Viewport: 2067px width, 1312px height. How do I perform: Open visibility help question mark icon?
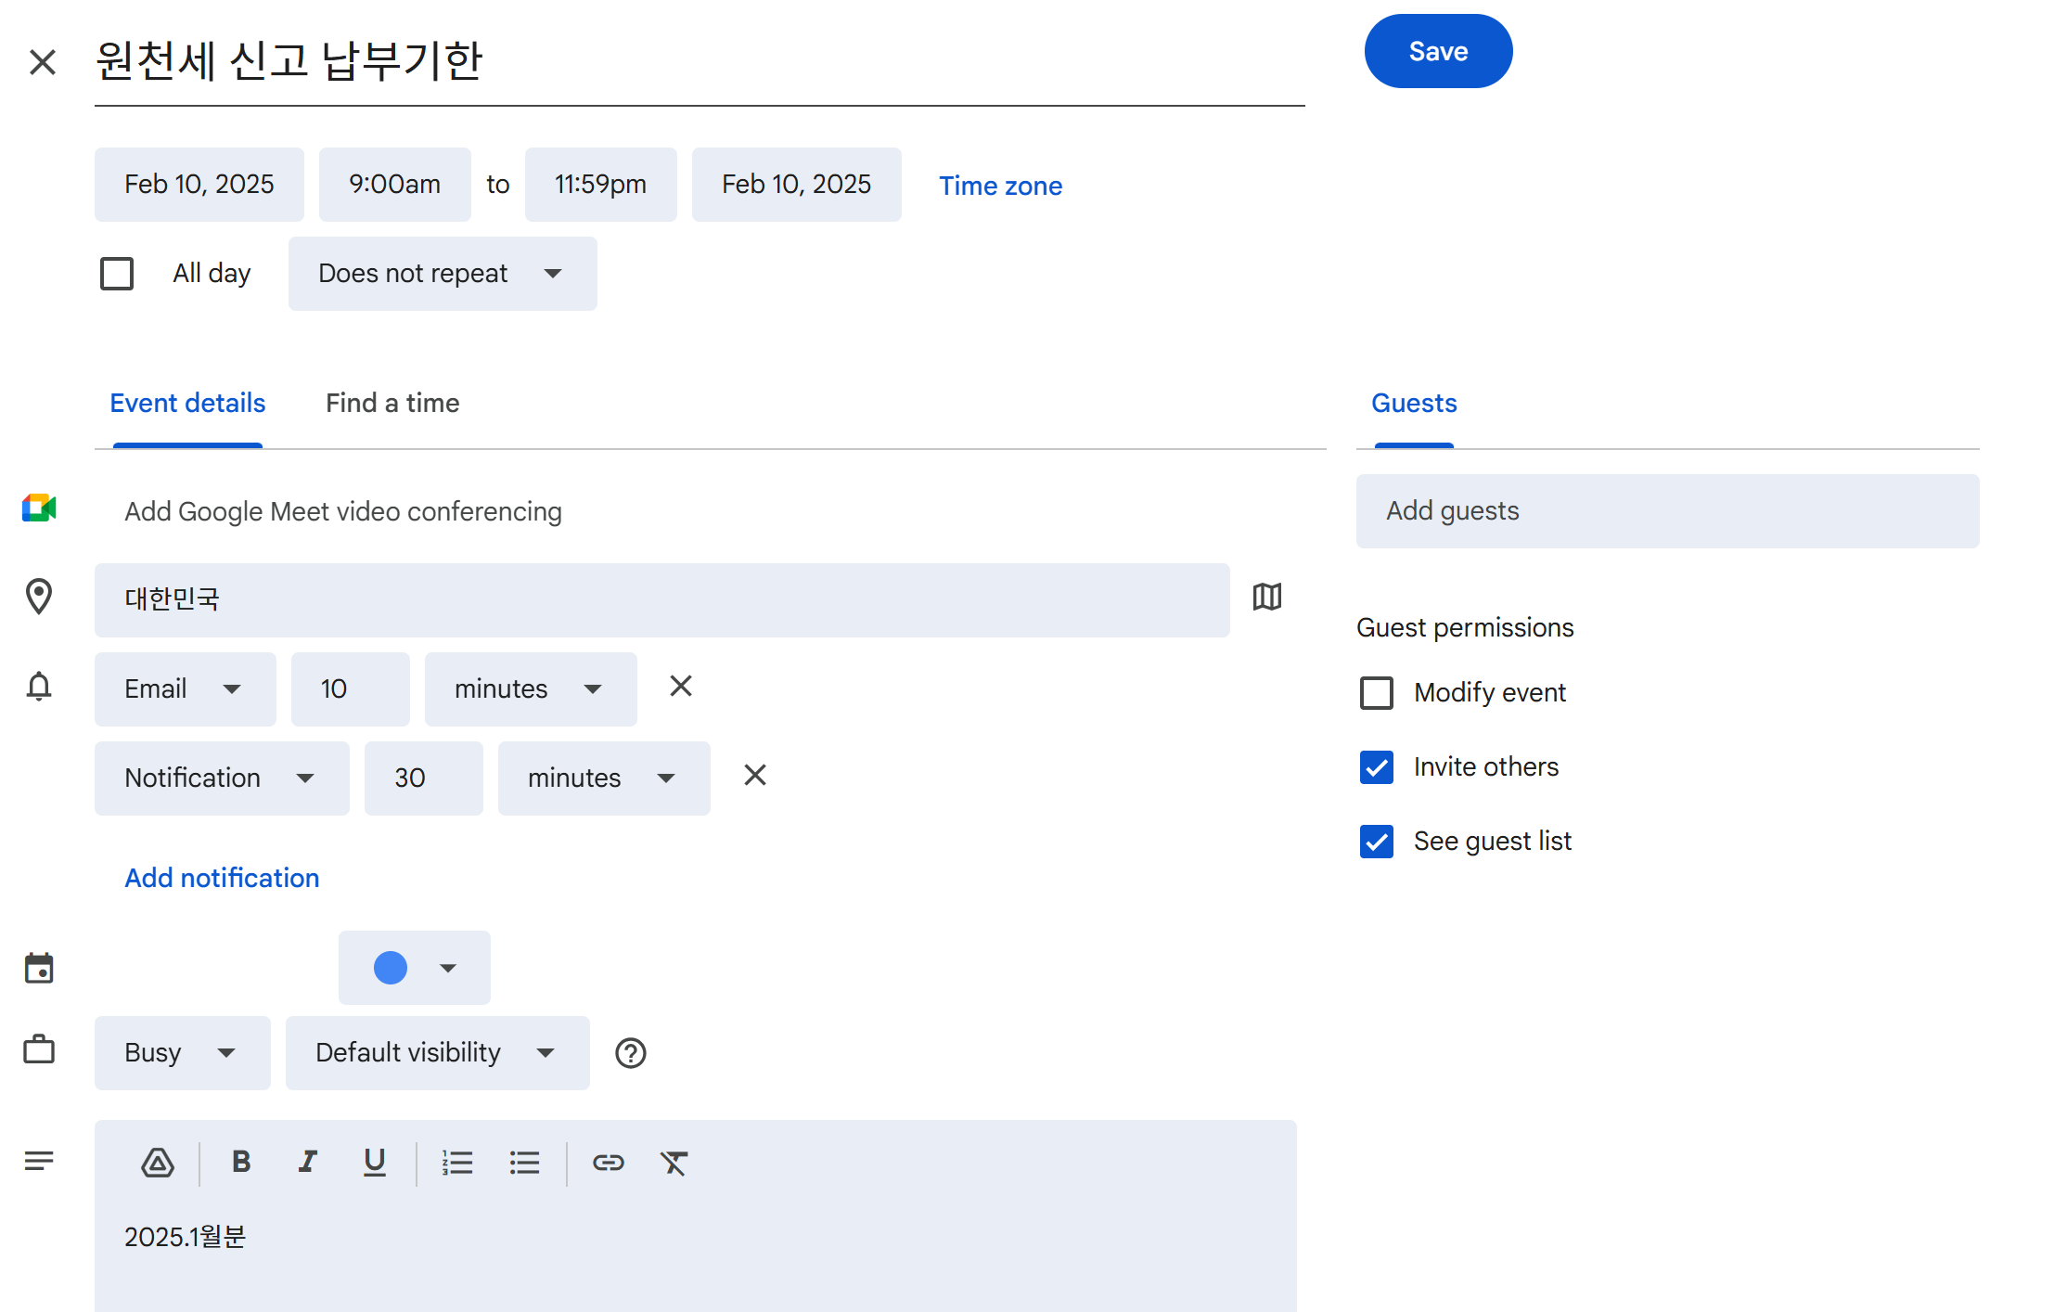631,1053
